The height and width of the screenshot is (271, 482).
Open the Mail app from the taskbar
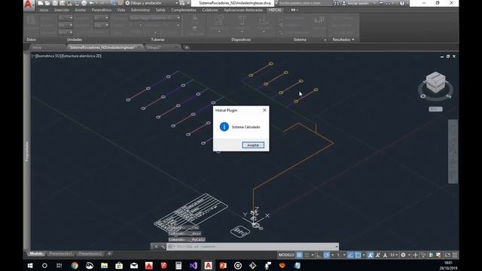pos(134,266)
